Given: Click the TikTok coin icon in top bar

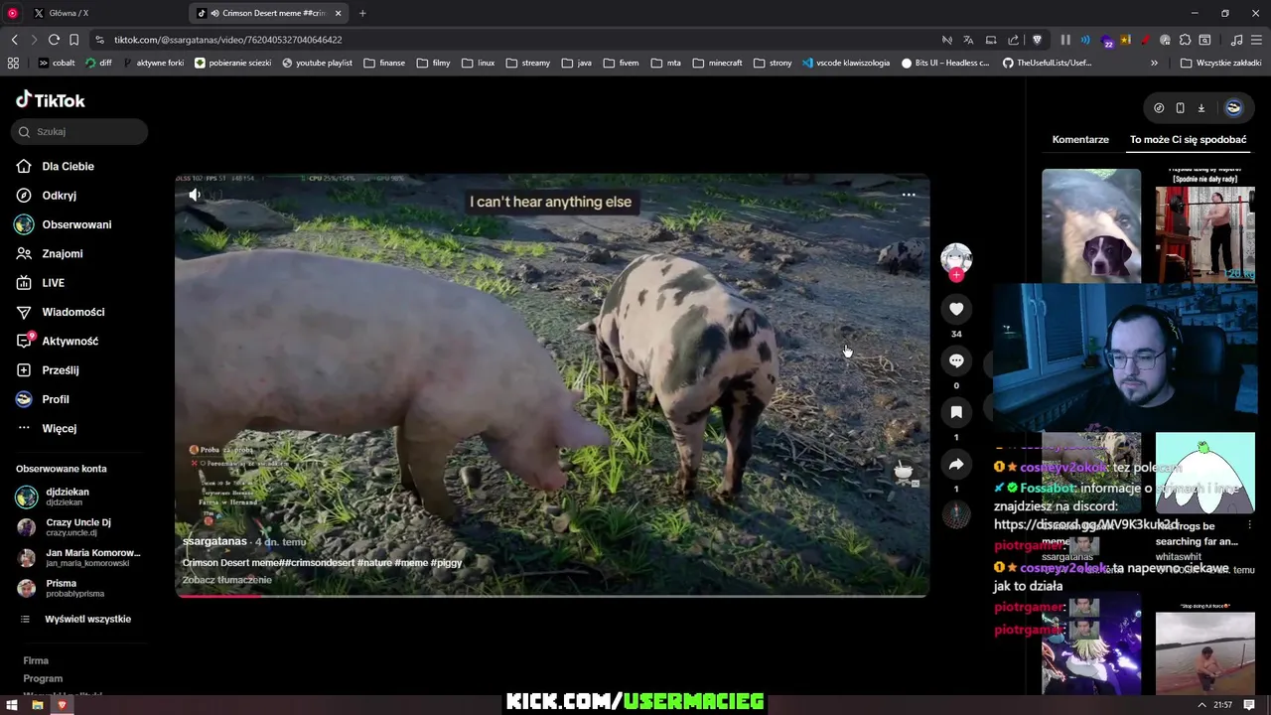Looking at the screenshot, I should coord(1159,107).
